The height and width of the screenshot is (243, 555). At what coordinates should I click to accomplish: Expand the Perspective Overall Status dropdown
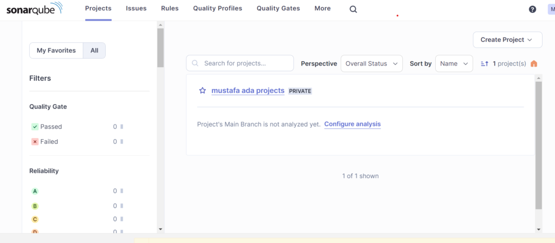tap(371, 64)
